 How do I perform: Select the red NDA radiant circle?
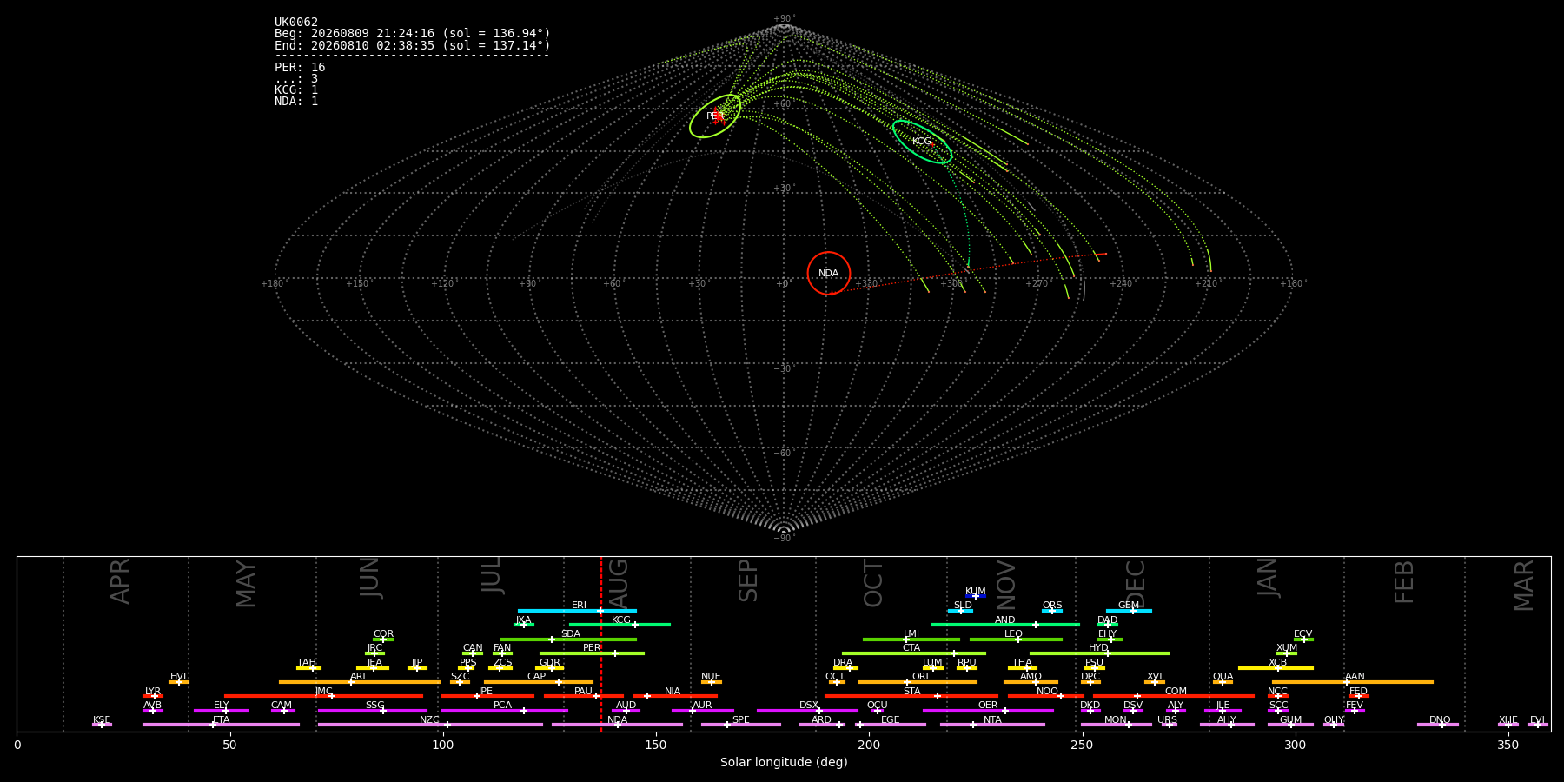click(x=829, y=273)
